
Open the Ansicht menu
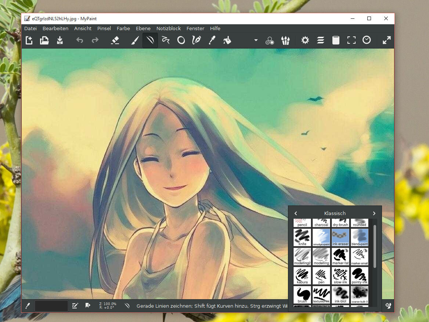pyautogui.click(x=83, y=28)
